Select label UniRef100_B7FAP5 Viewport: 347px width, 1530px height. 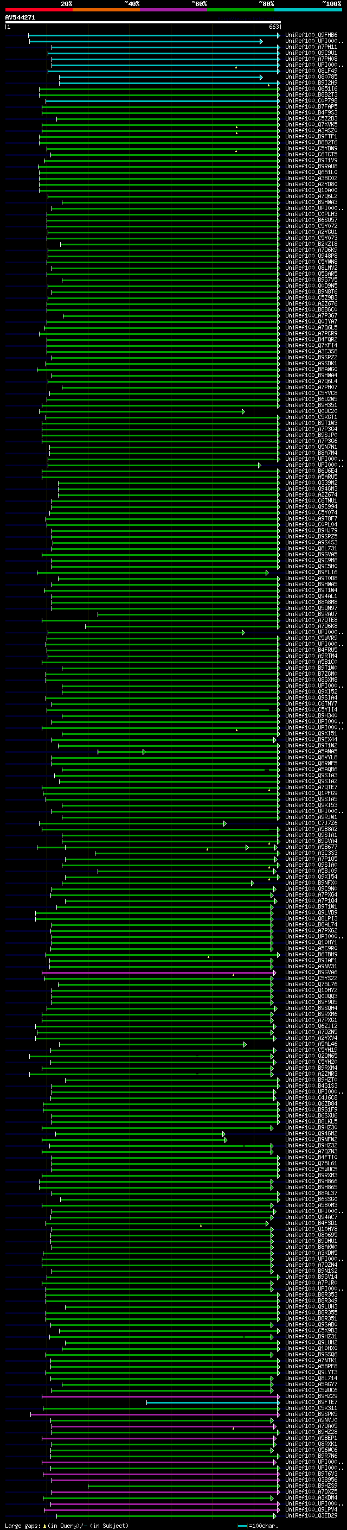(x=311, y=107)
